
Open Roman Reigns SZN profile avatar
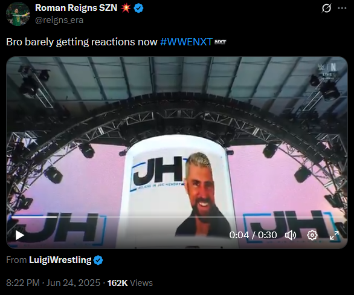click(18, 14)
